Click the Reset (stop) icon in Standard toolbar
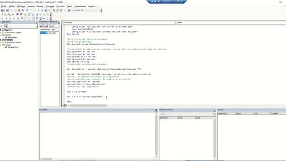The width and height of the screenshot is (286, 161). 42,10
